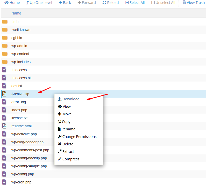Viewport: 206px width, 186px height.
Task: Click the Back arrow button
Action: (x=65, y=3)
